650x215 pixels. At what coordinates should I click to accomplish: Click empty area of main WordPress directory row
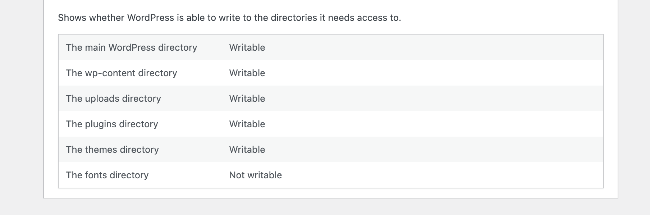(431, 47)
